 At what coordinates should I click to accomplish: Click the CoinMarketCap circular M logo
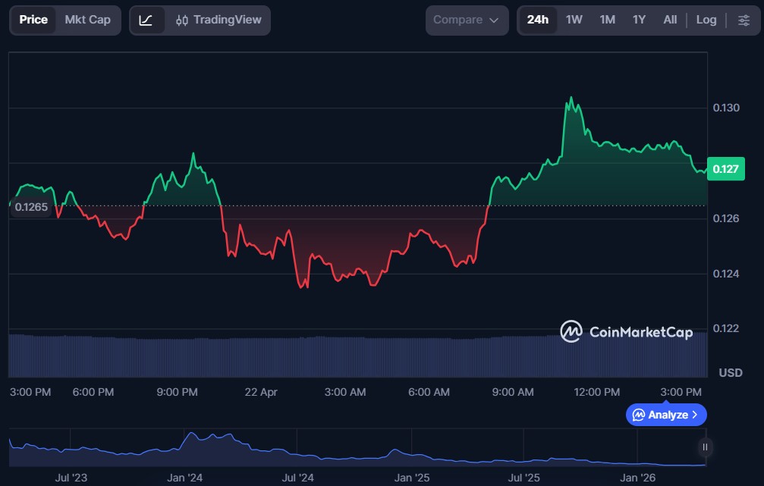point(573,332)
